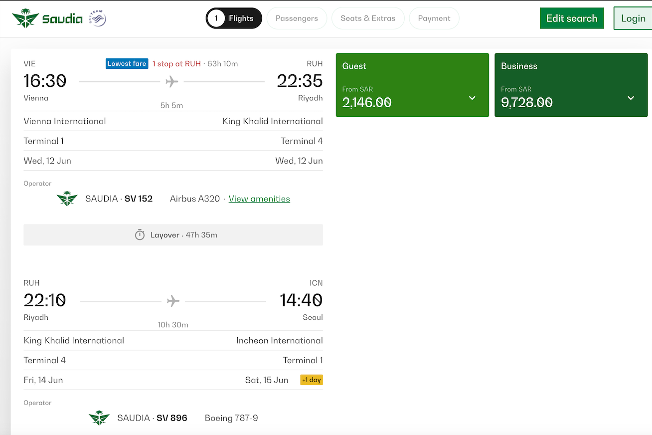
Task: Open the Guest fare card from SAR 2,146.00
Action: (x=412, y=85)
